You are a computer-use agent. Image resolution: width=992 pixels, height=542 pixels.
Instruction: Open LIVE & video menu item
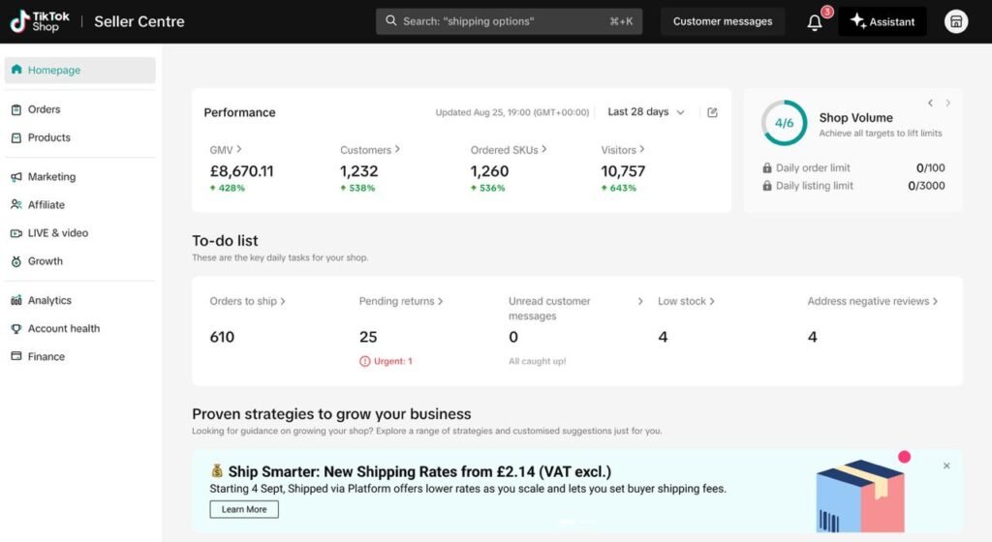57,233
